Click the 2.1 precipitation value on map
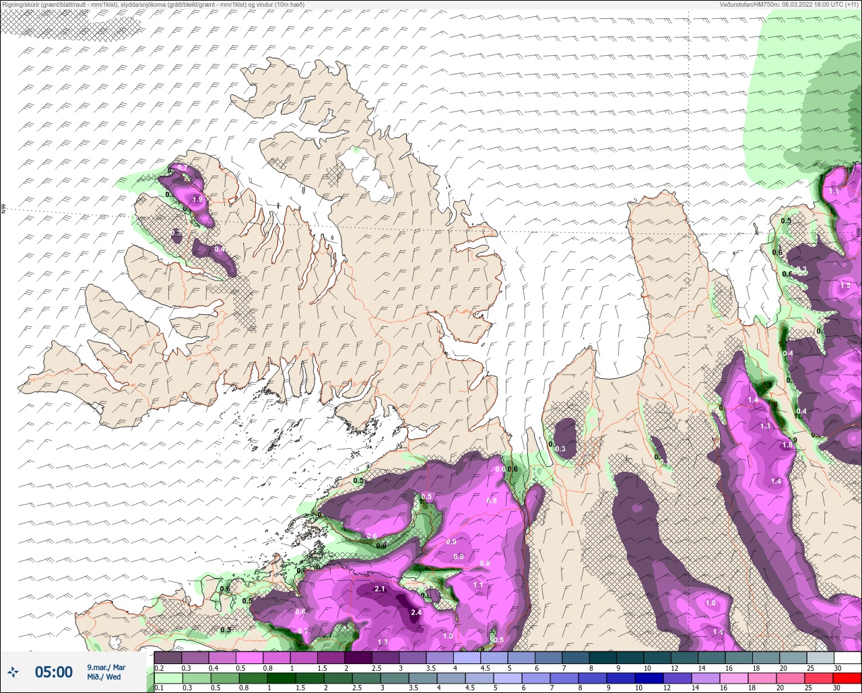The width and height of the screenshot is (862, 693). pos(379,589)
